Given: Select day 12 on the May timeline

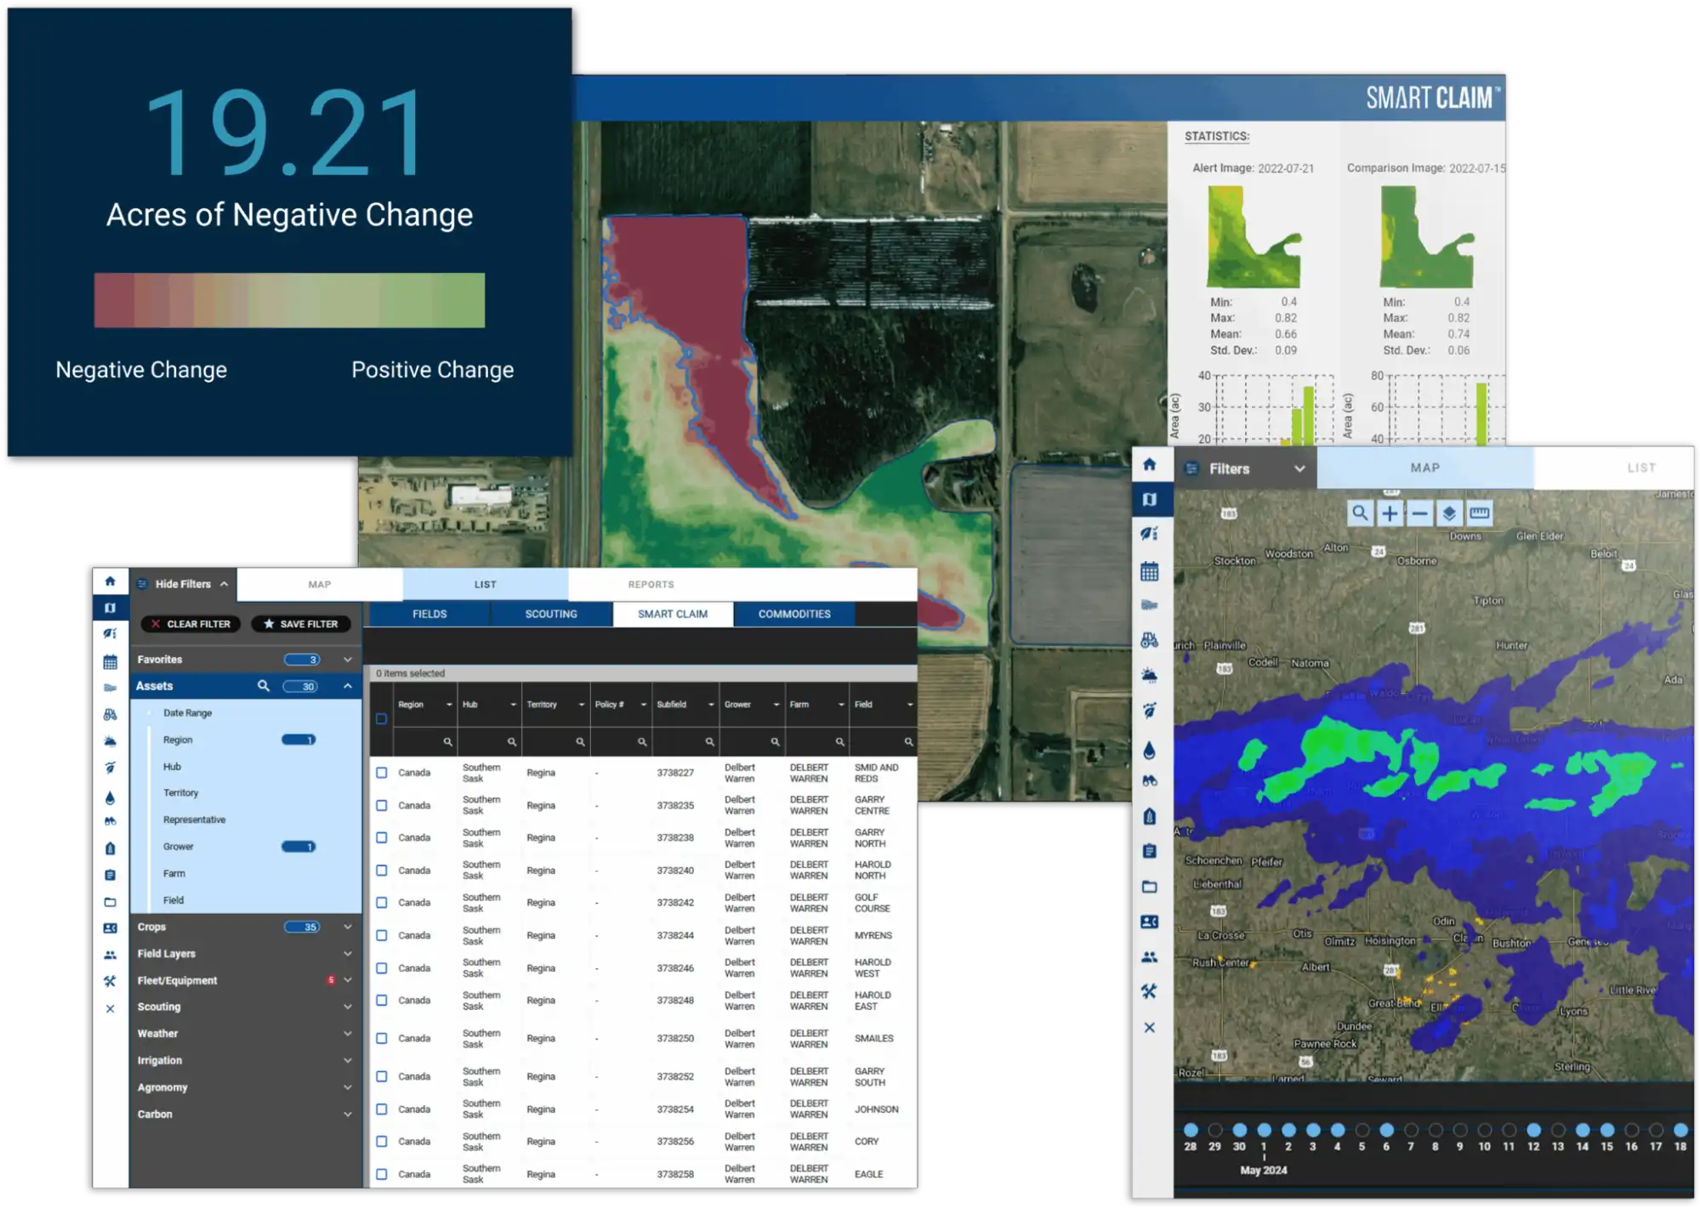Looking at the screenshot, I should click(1532, 1131).
